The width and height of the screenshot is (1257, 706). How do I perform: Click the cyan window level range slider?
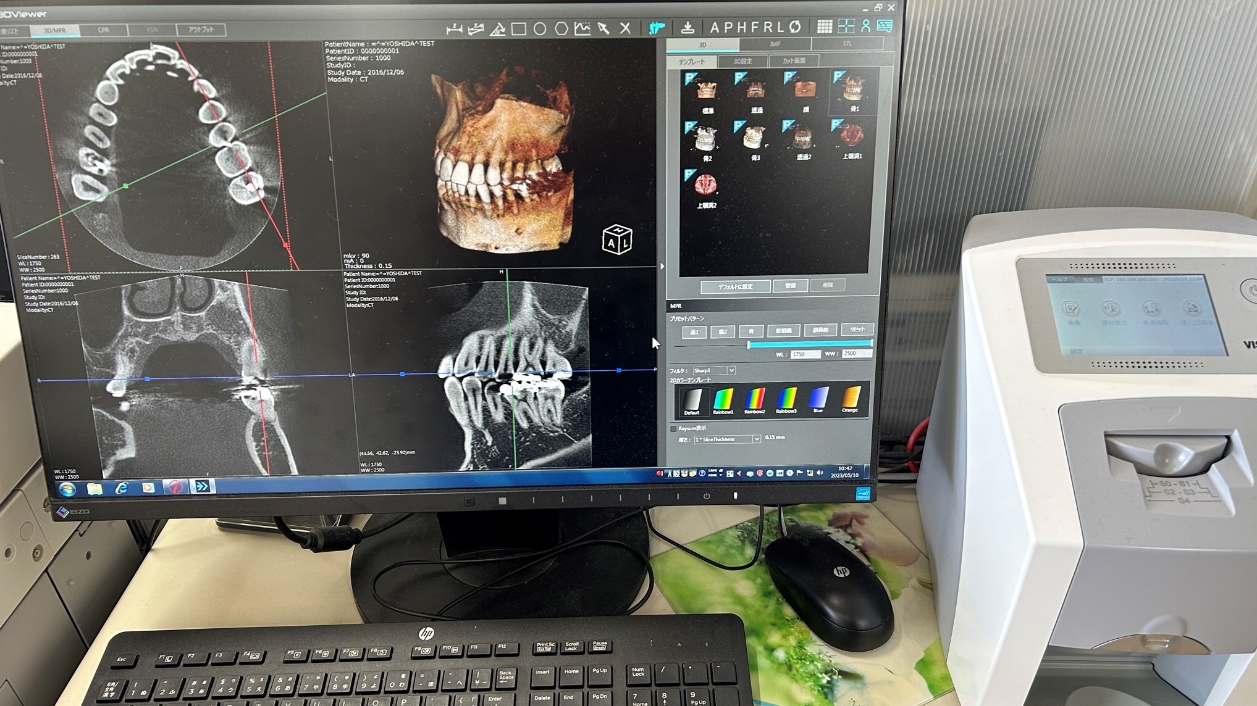(810, 344)
